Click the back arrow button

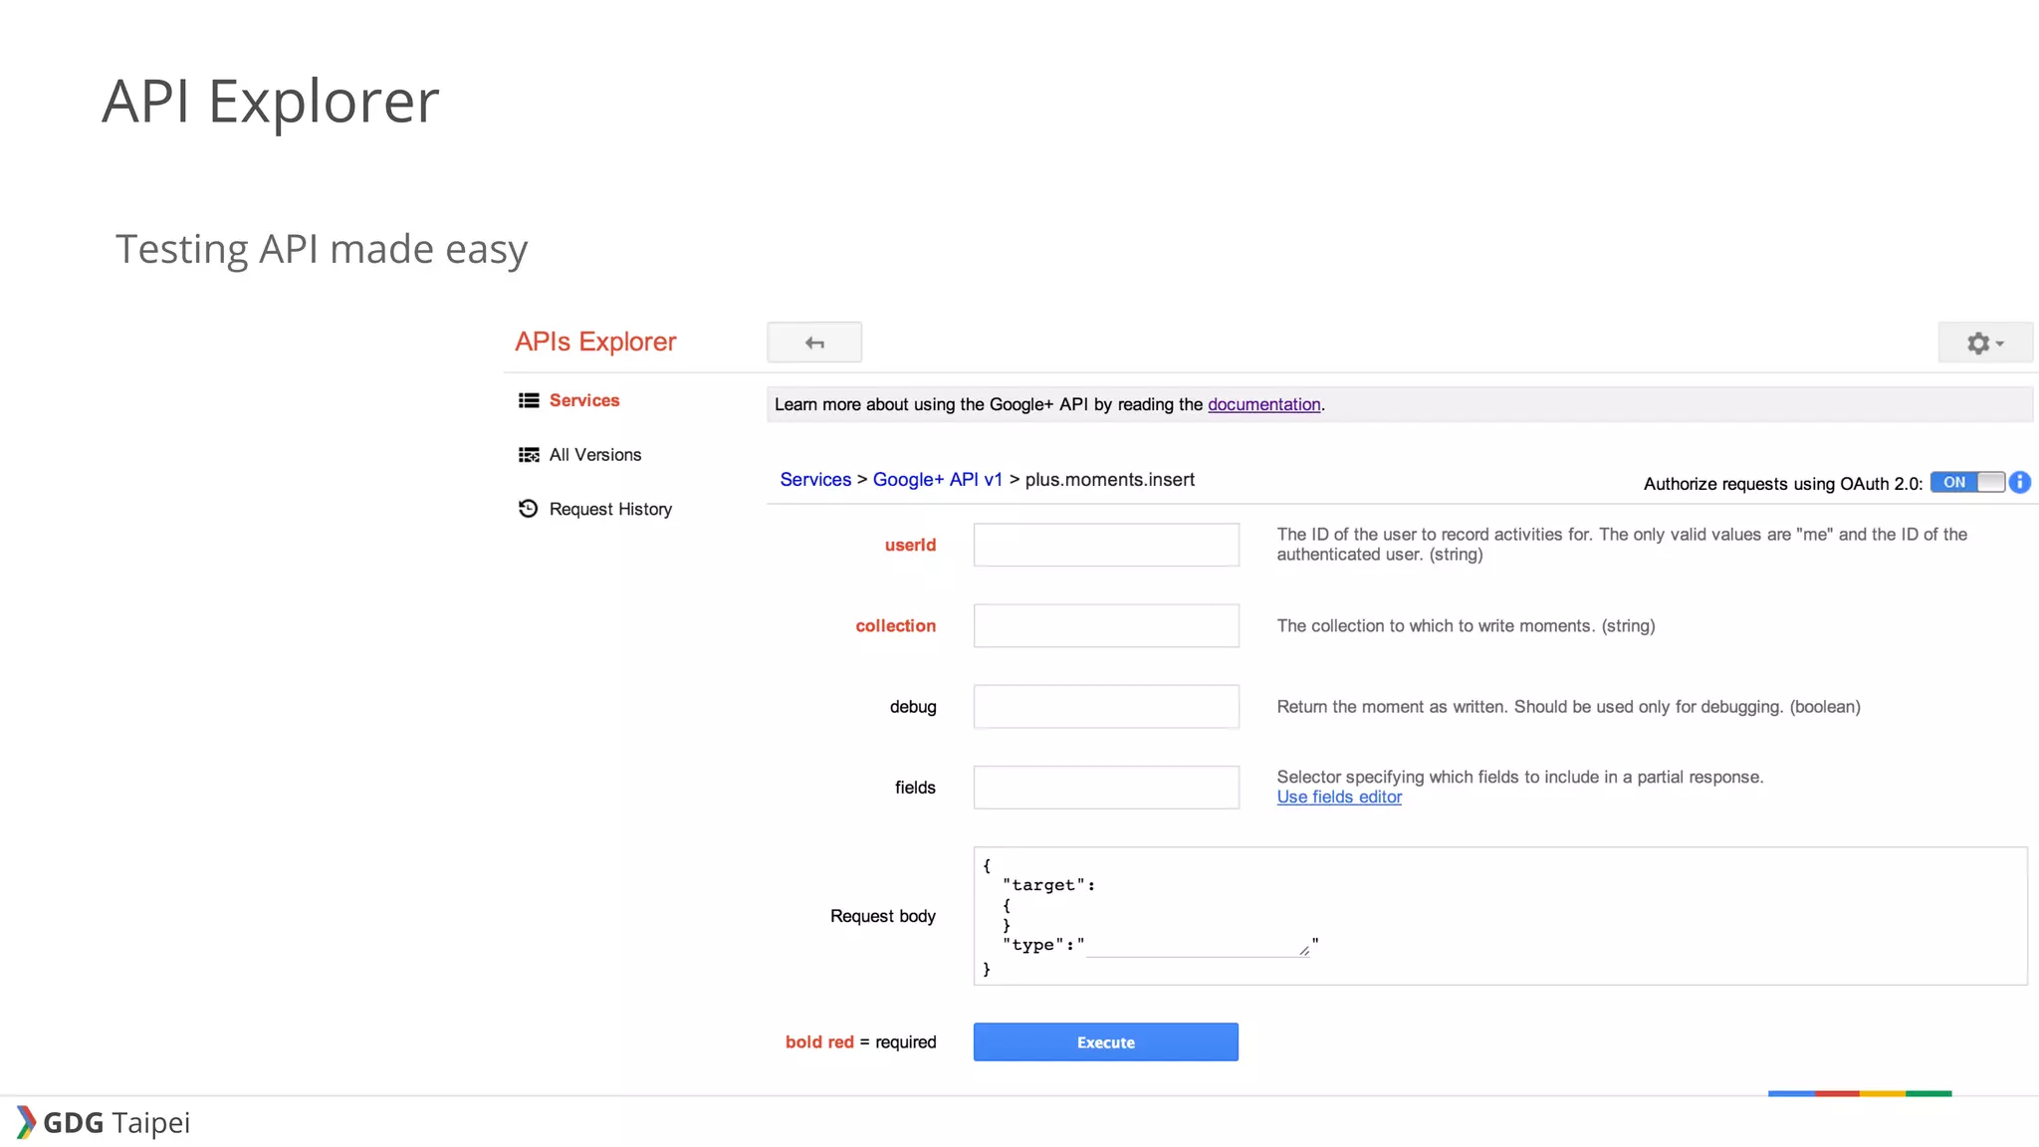(814, 343)
